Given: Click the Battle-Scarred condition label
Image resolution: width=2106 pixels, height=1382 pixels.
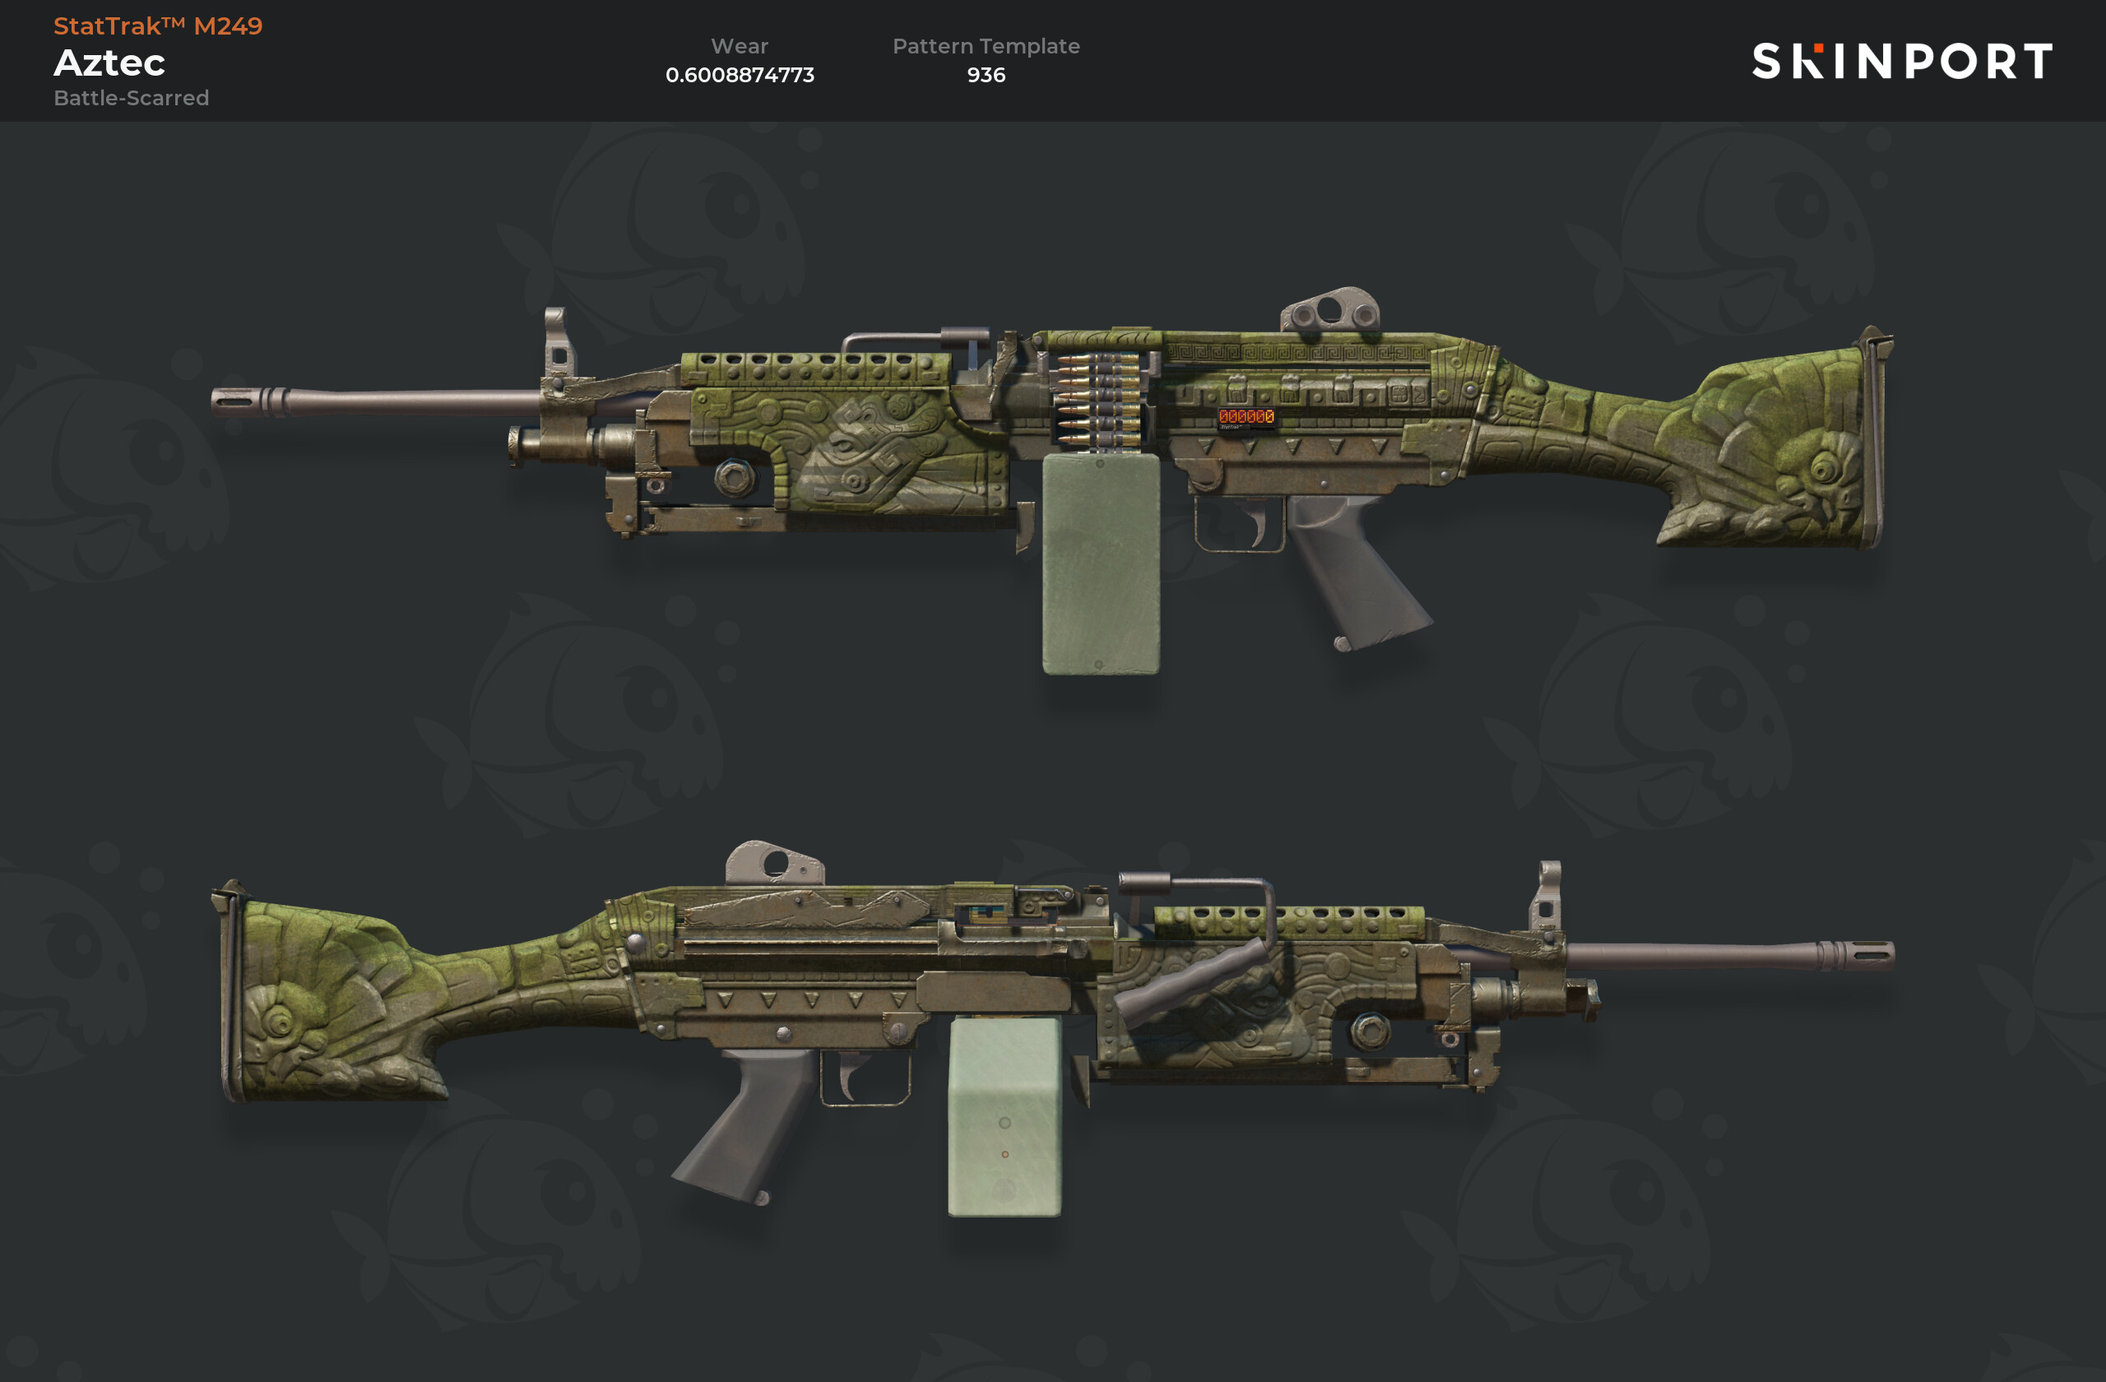Looking at the screenshot, I should tap(132, 98).
